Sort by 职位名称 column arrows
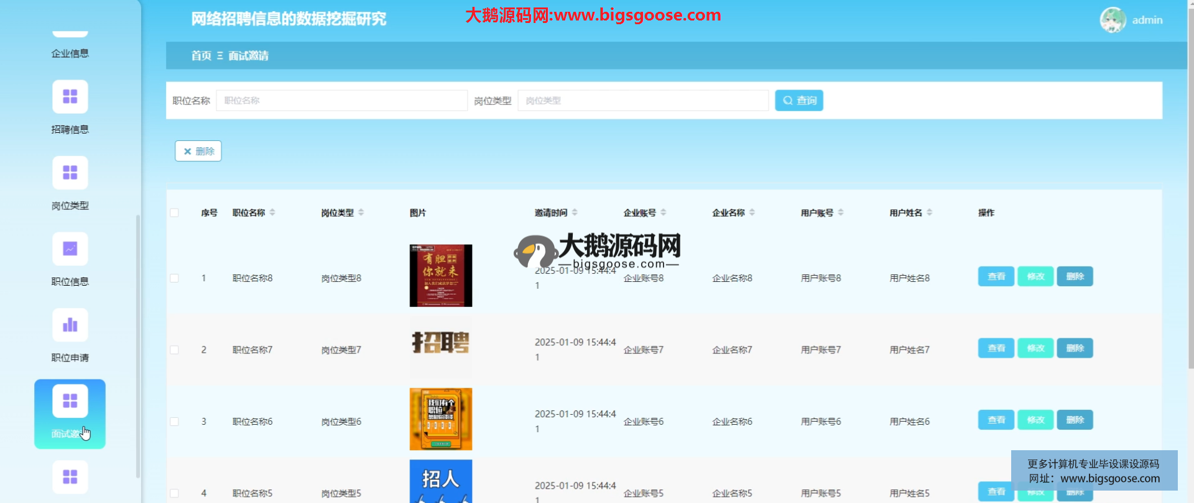This screenshot has height=503, width=1194. (x=272, y=212)
